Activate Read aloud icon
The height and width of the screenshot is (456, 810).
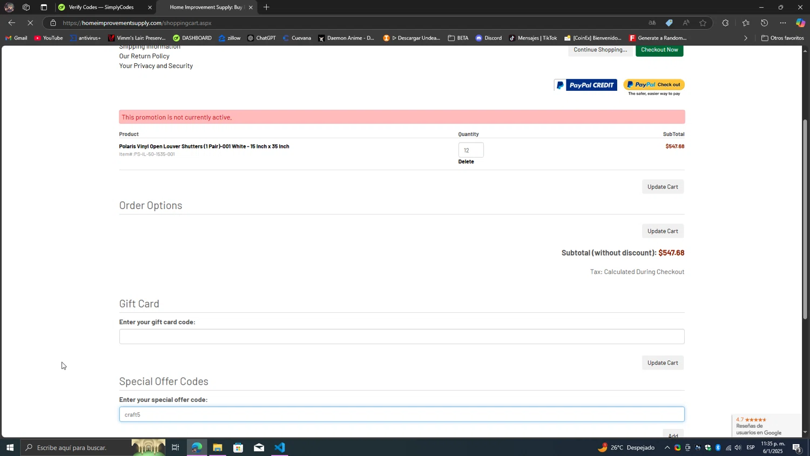tap(686, 23)
